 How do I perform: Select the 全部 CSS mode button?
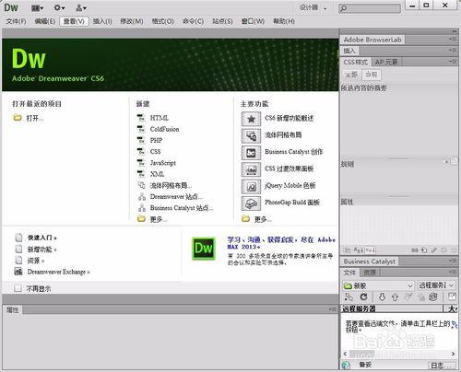click(351, 75)
